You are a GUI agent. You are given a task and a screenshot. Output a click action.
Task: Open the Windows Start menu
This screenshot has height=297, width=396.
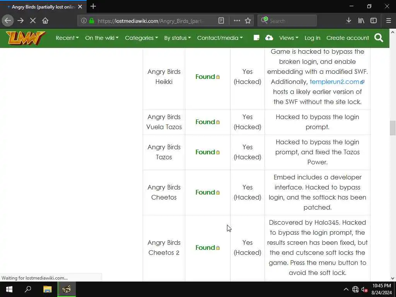tap(9, 289)
